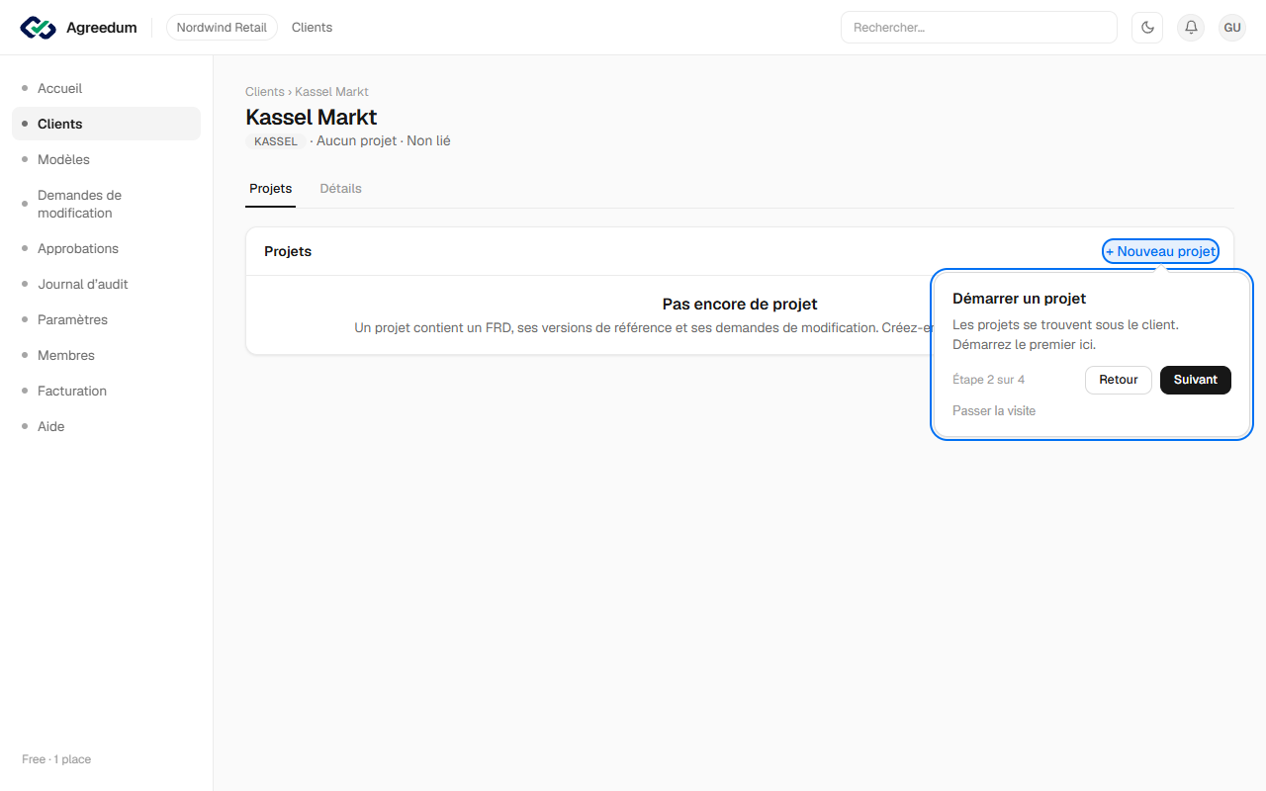1266x791 pixels.
Task: Switch to the Projets tab
Action: pyautogui.click(x=271, y=188)
